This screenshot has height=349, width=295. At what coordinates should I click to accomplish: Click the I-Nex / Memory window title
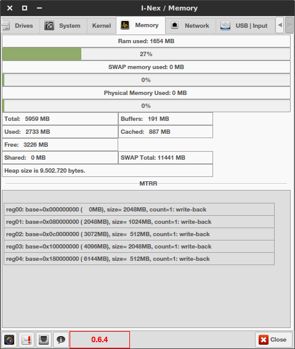(x=169, y=8)
